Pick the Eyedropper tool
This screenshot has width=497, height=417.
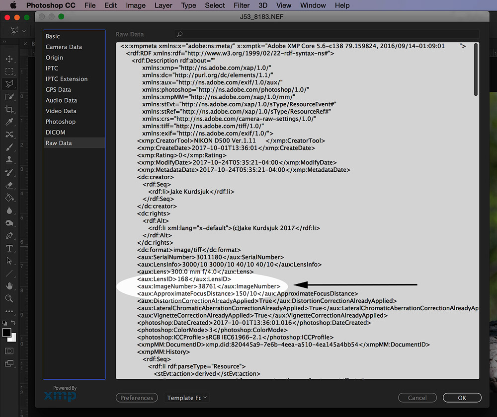(x=9, y=122)
